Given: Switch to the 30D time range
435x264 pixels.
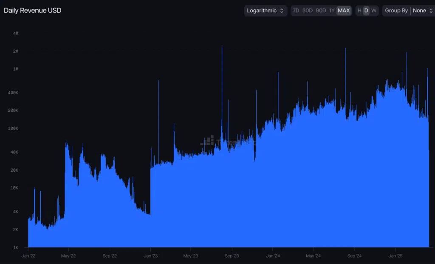Looking at the screenshot, I should coord(308,11).
